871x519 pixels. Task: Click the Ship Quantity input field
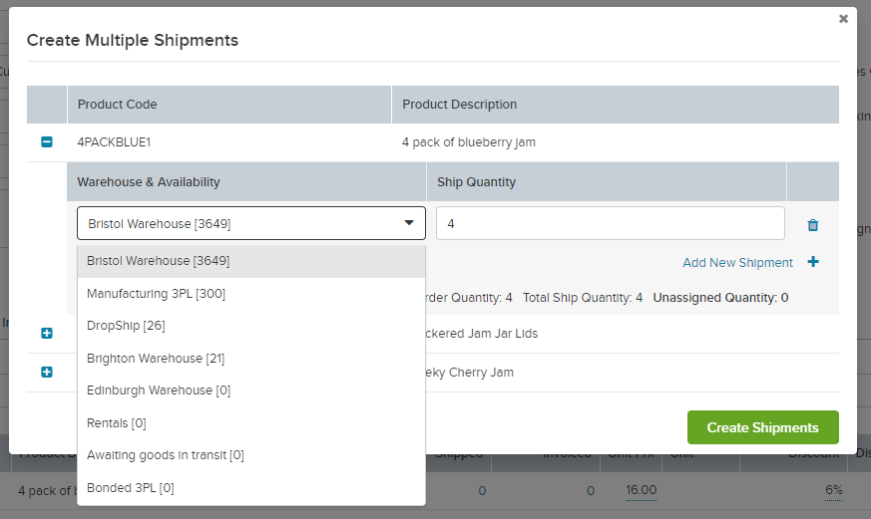(610, 224)
